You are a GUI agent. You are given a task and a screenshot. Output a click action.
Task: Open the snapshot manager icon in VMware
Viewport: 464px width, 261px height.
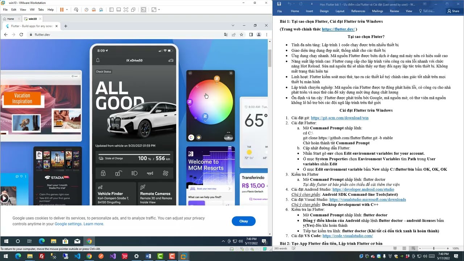101,10
